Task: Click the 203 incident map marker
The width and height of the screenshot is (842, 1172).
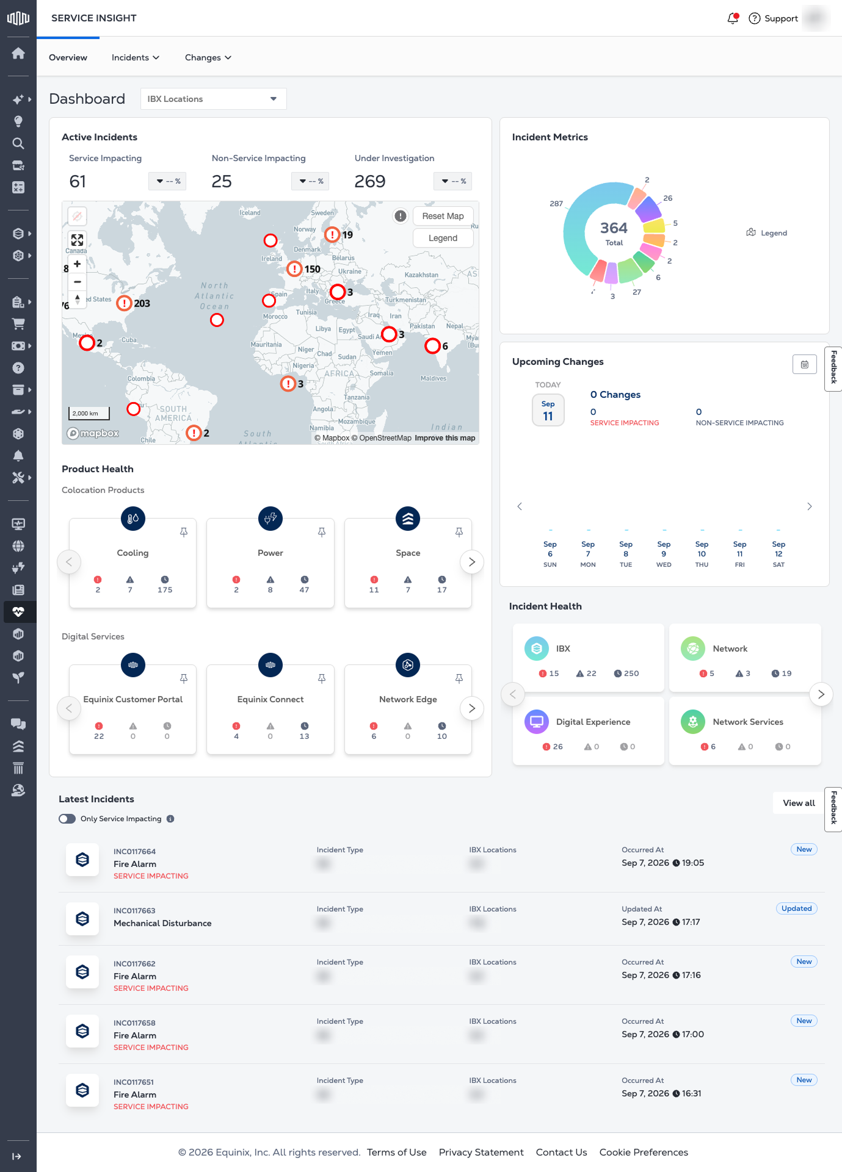Action: click(125, 303)
